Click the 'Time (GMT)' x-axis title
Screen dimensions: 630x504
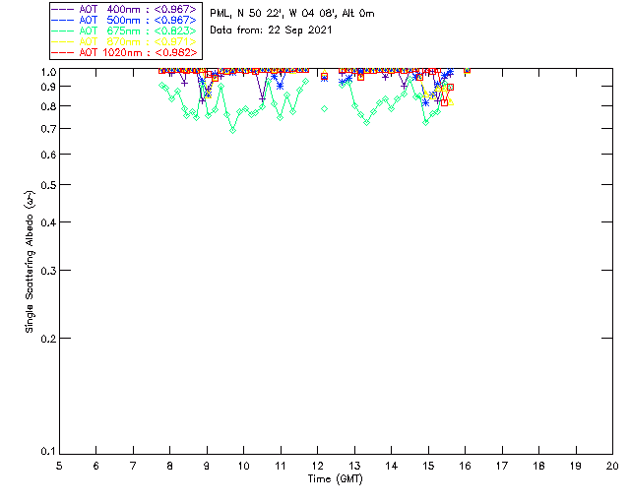point(335,479)
